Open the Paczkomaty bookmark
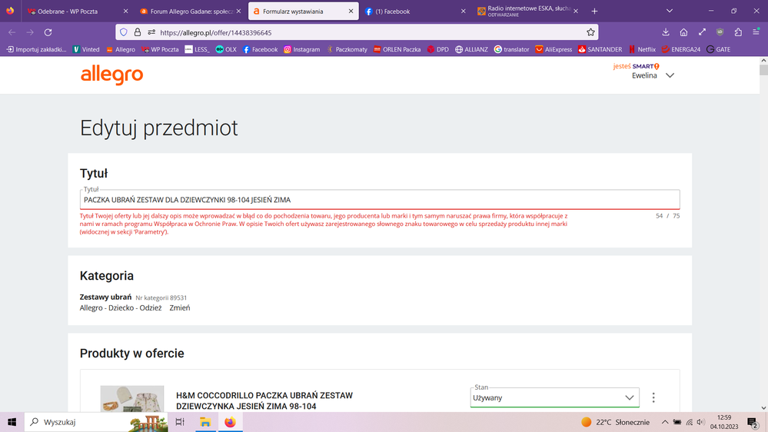This screenshot has height=432, width=768. [x=347, y=49]
